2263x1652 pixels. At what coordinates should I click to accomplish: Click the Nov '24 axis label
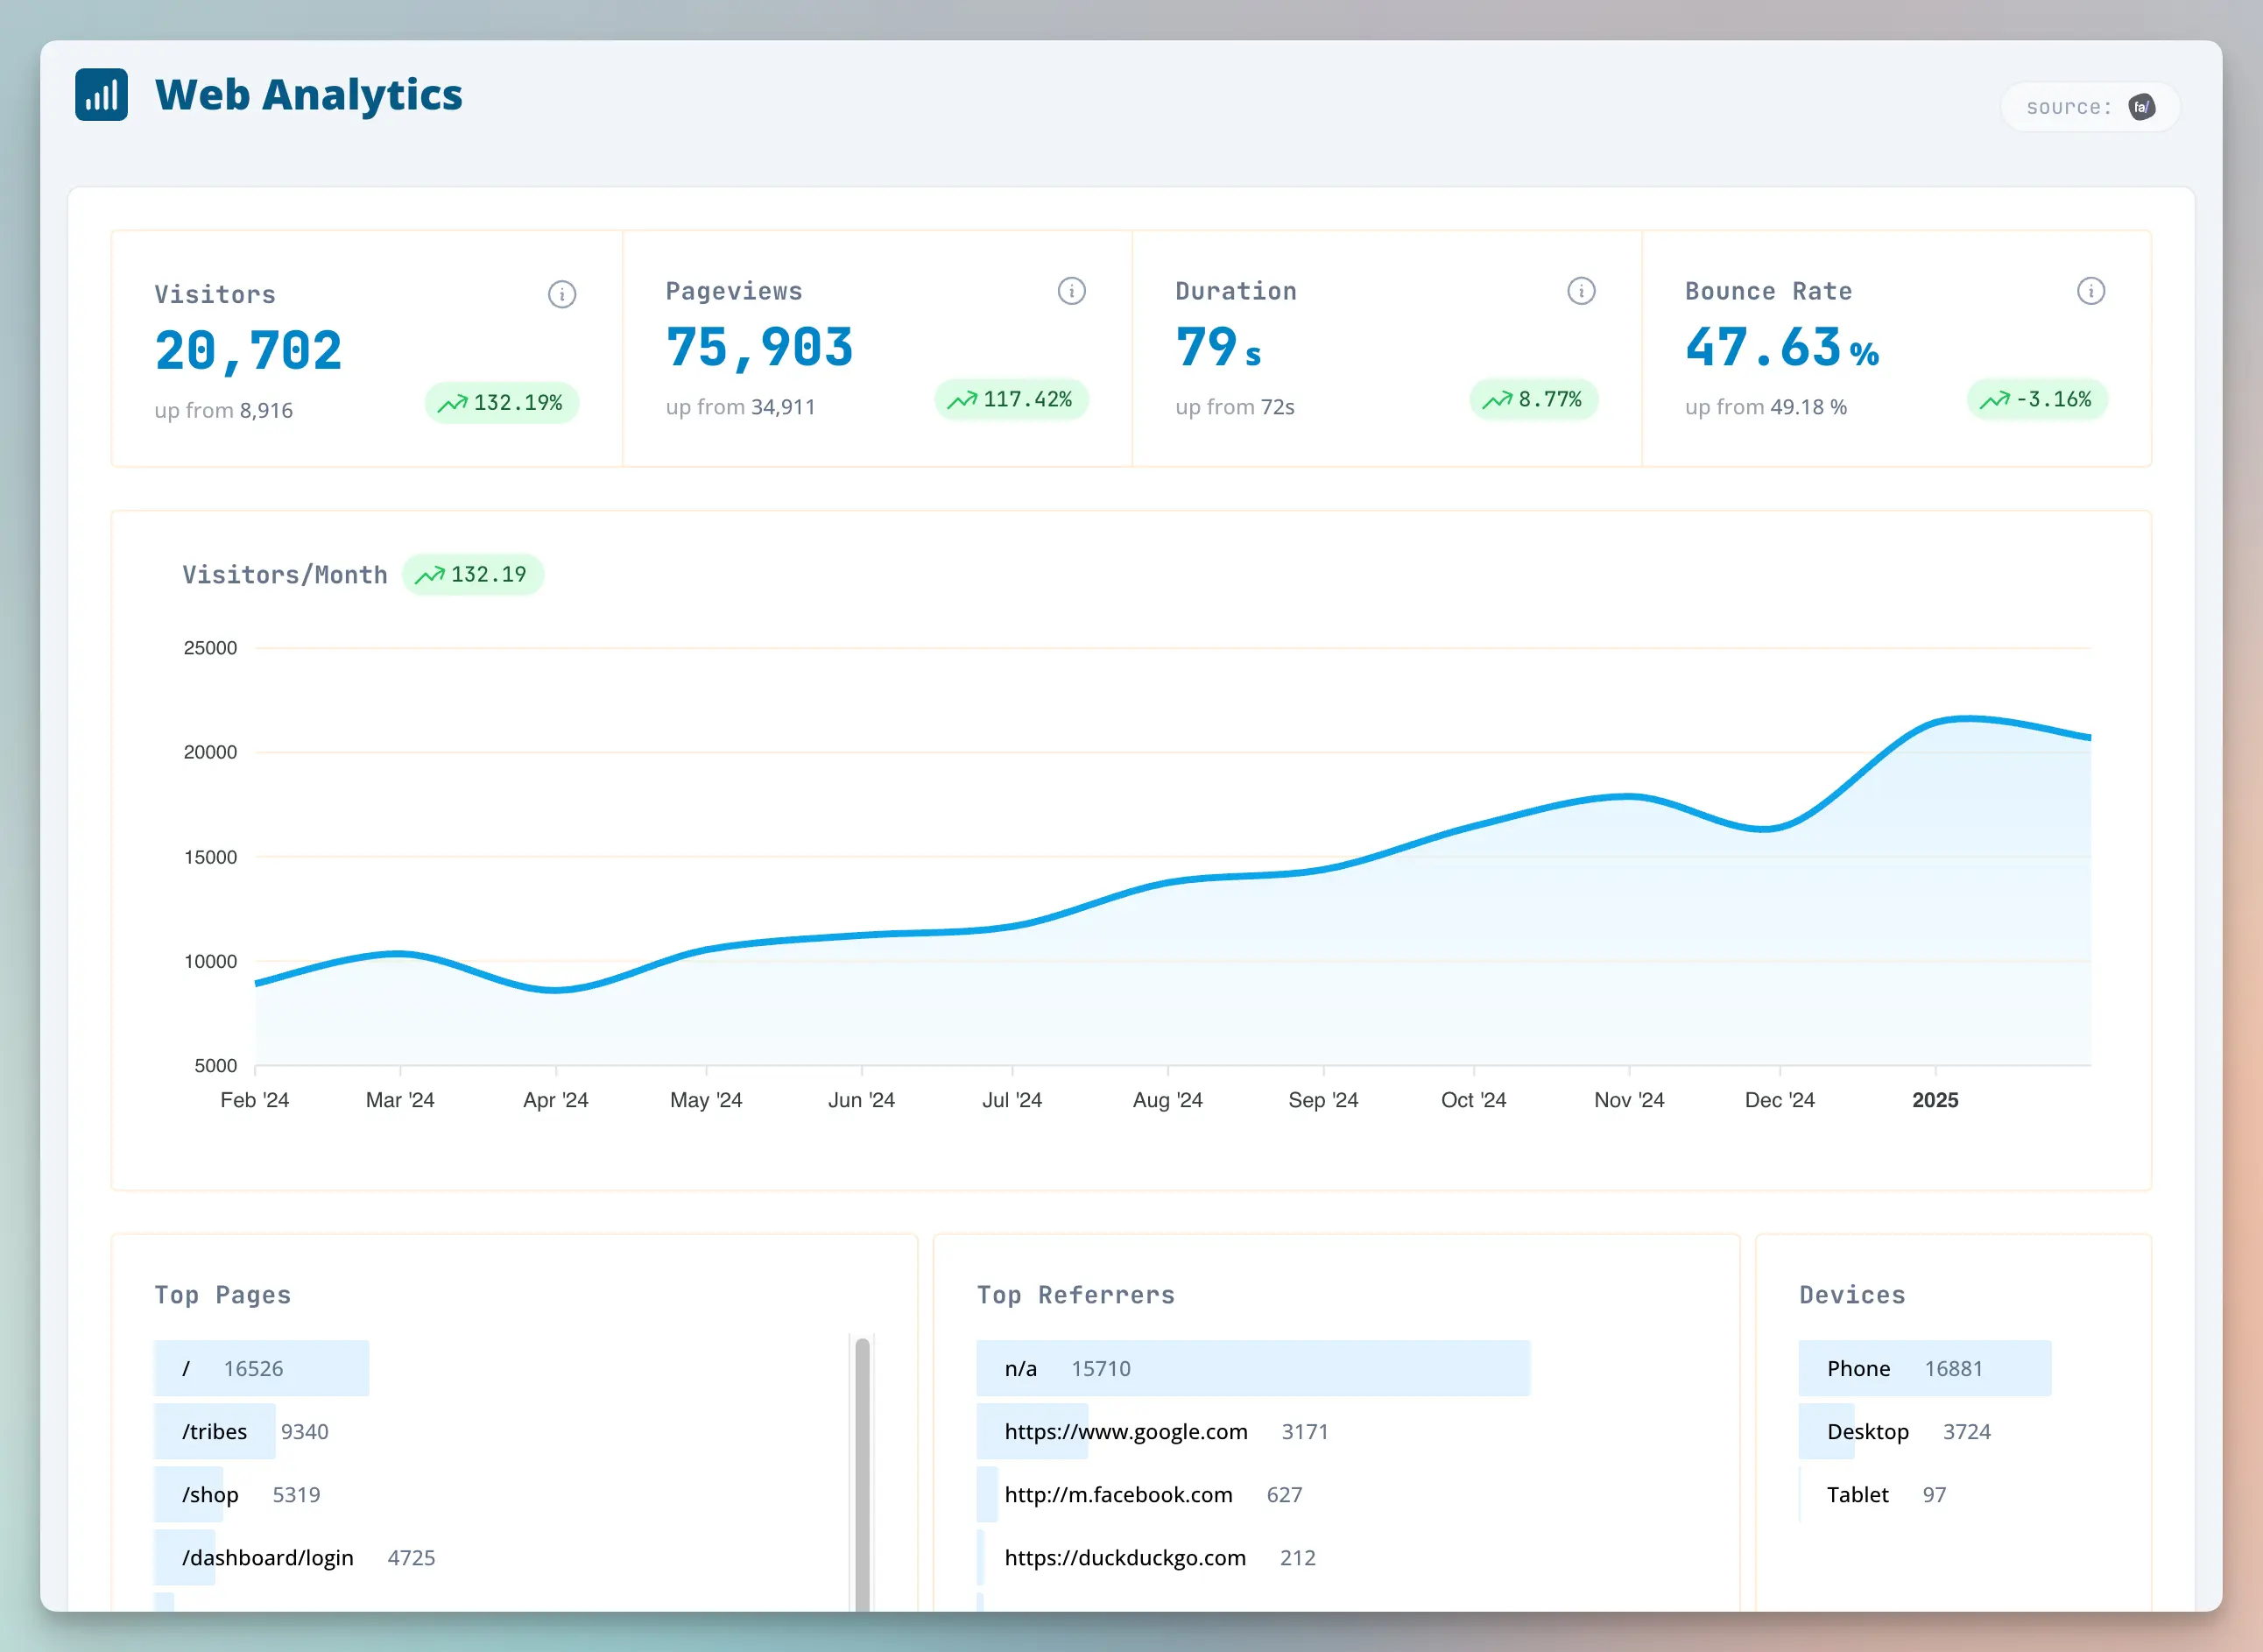(1629, 1100)
